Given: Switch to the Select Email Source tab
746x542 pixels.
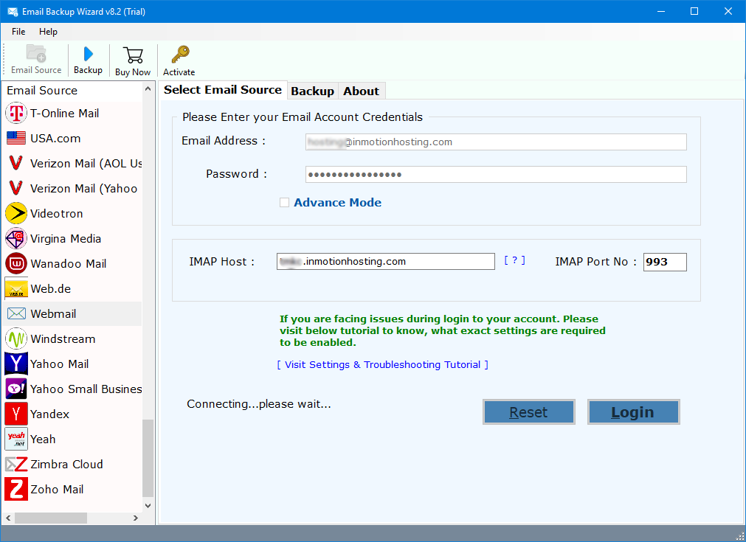Looking at the screenshot, I should [x=223, y=90].
